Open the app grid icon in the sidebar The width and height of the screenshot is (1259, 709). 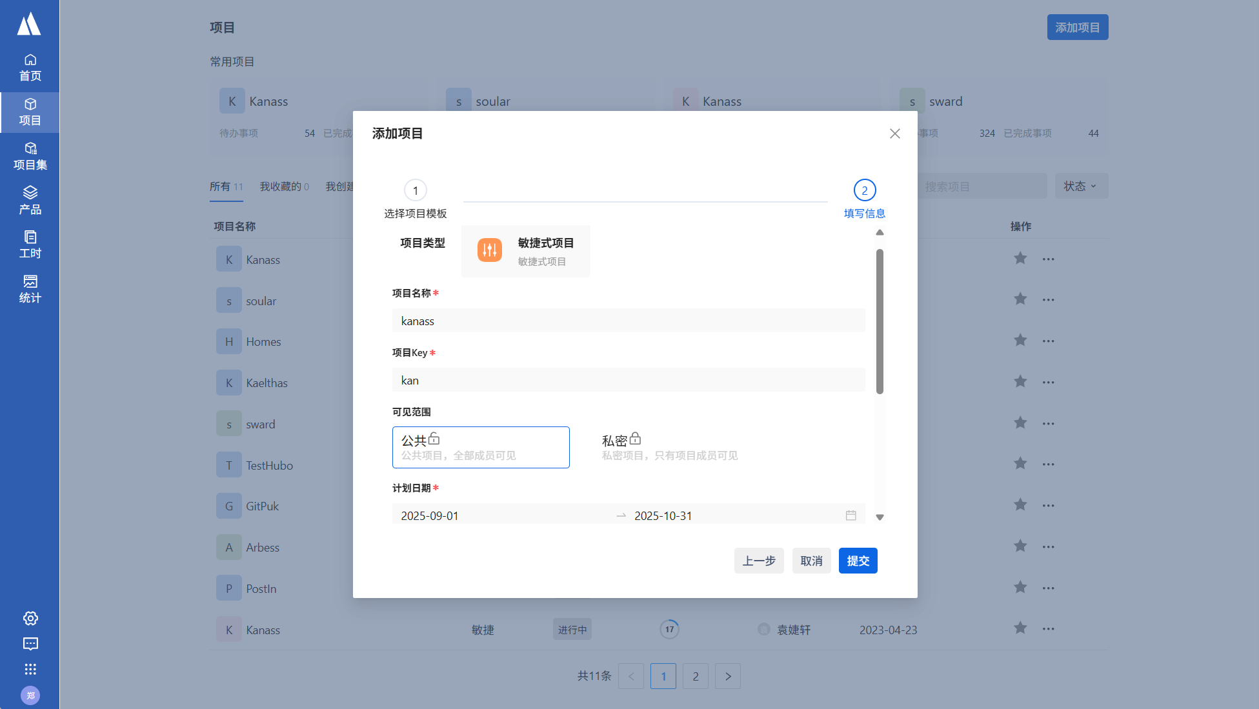pyautogui.click(x=30, y=669)
